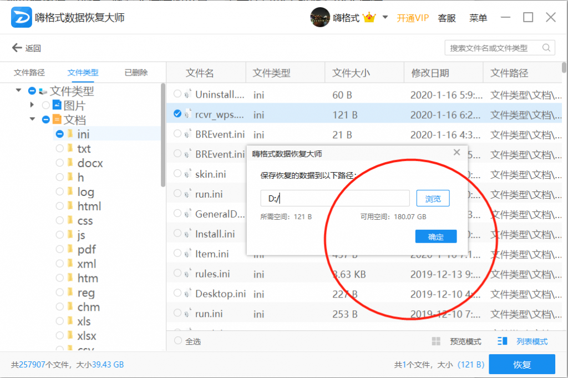This screenshot has height=378, width=568.
Task: Click the preview mode grid icon
Action: point(436,341)
